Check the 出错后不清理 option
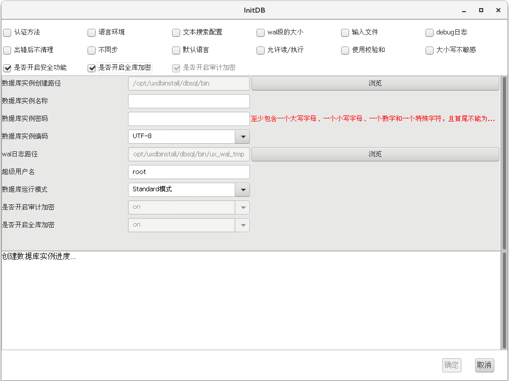 click(x=7, y=51)
